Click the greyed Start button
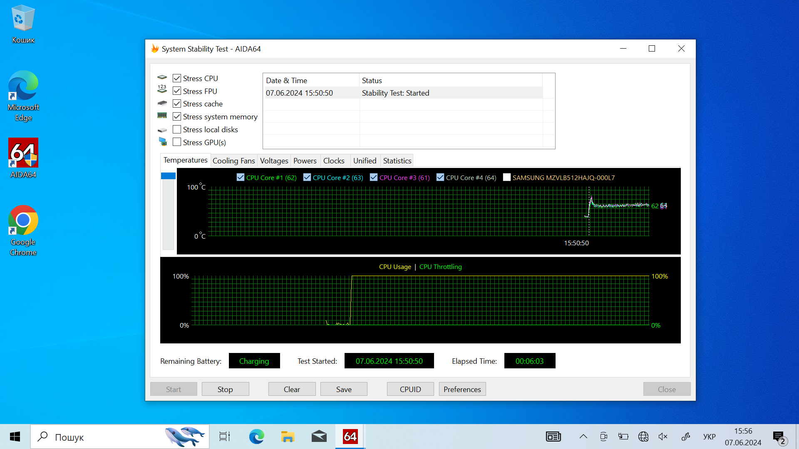The height and width of the screenshot is (449, 799). click(x=174, y=389)
